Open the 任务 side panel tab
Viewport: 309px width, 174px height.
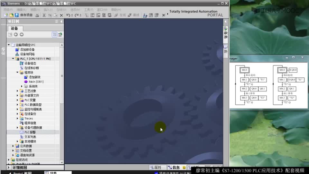[225, 33]
